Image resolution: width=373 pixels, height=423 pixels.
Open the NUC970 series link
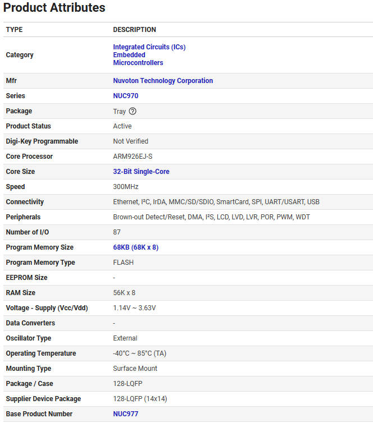tap(125, 96)
